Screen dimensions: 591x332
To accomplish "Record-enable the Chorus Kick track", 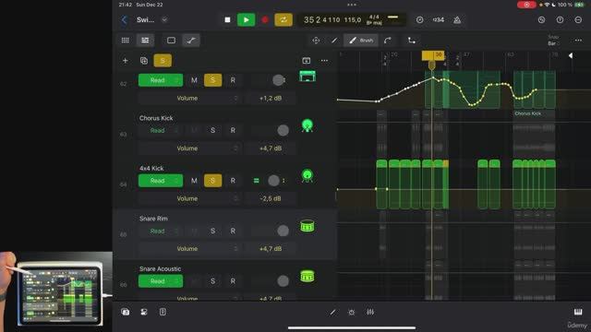I will (233, 131).
